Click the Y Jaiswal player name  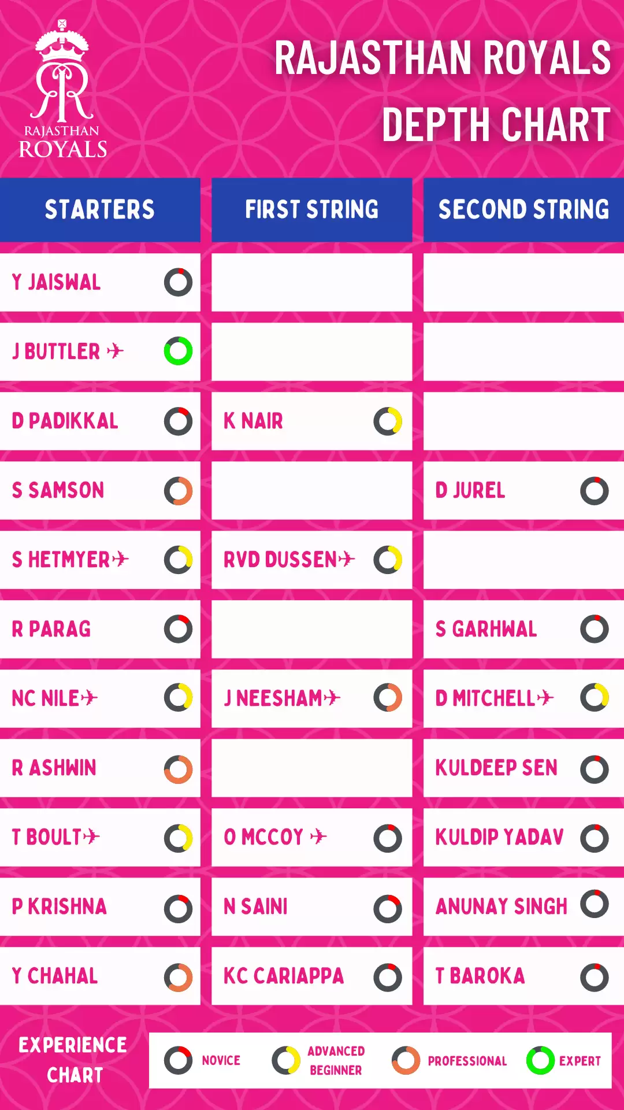pos(56,282)
